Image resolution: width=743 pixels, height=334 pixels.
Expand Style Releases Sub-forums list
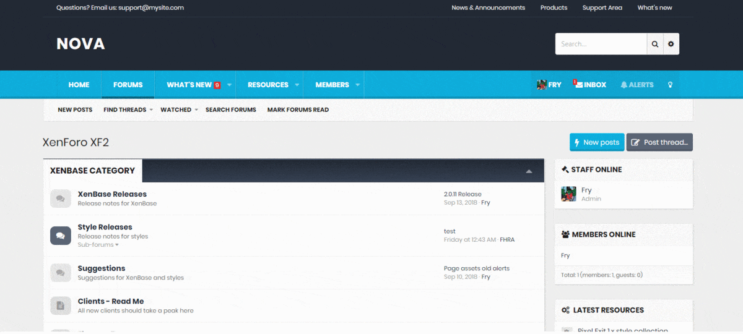click(x=98, y=245)
